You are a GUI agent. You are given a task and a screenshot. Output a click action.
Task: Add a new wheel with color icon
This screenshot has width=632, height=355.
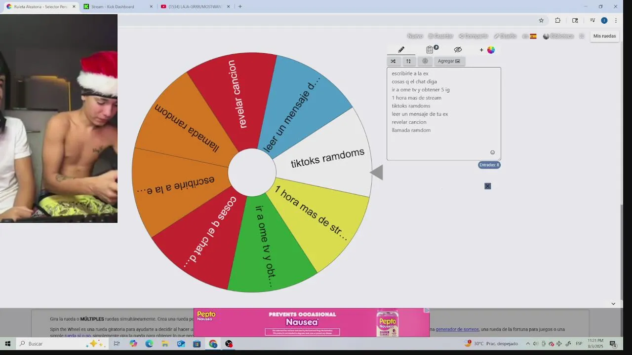coord(487,50)
